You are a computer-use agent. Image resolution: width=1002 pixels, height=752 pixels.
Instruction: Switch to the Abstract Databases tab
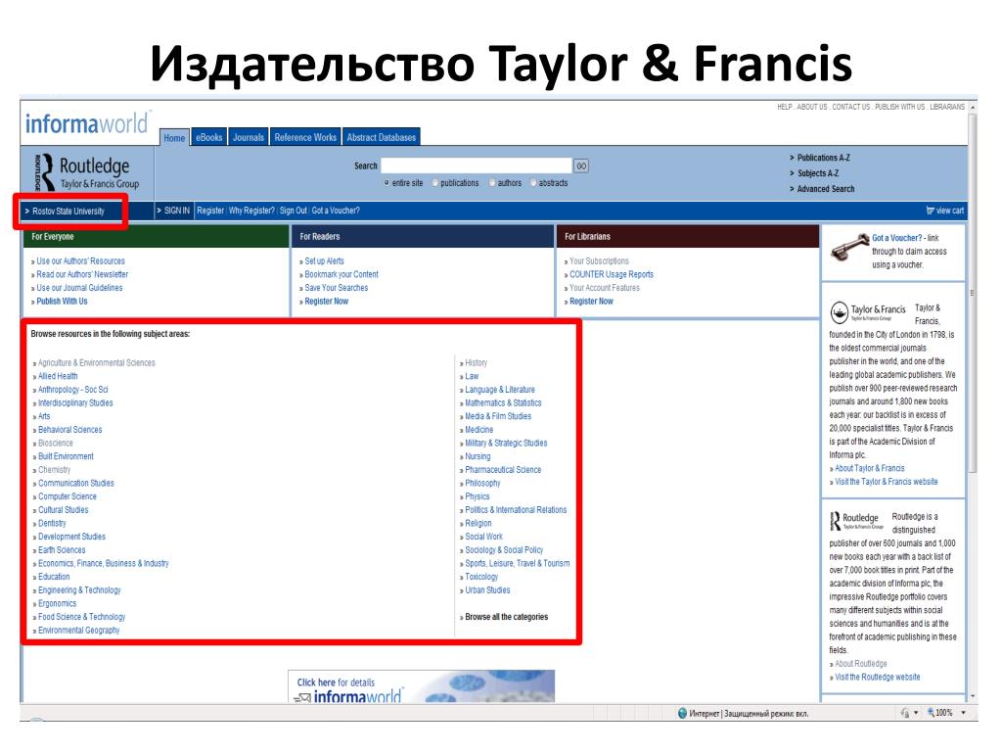click(381, 137)
